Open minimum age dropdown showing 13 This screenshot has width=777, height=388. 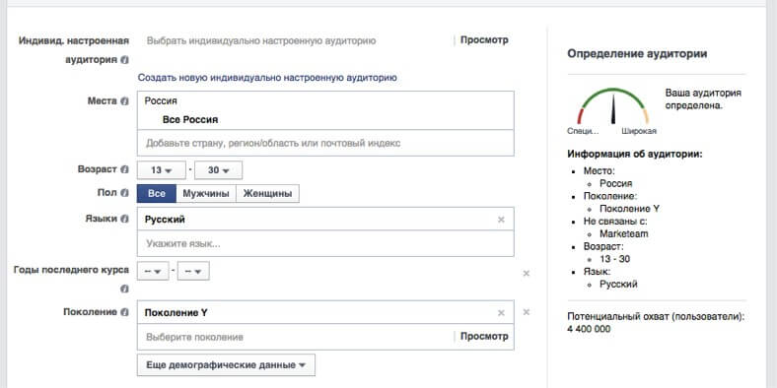(161, 170)
